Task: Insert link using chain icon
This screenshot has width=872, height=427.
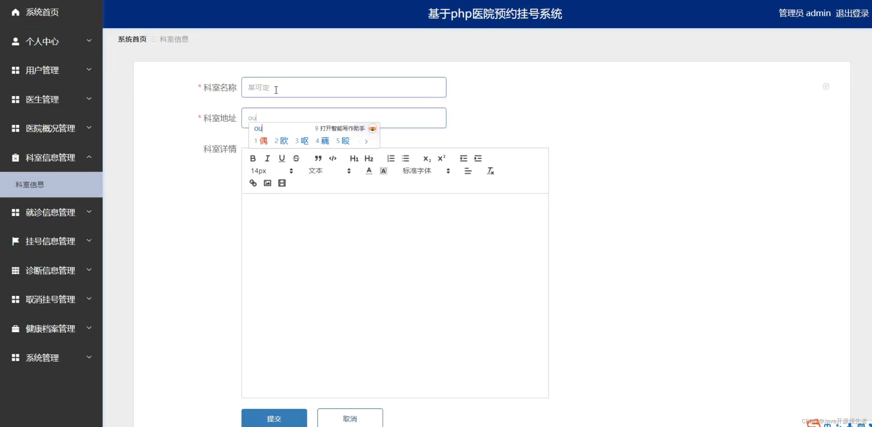Action: point(253,183)
